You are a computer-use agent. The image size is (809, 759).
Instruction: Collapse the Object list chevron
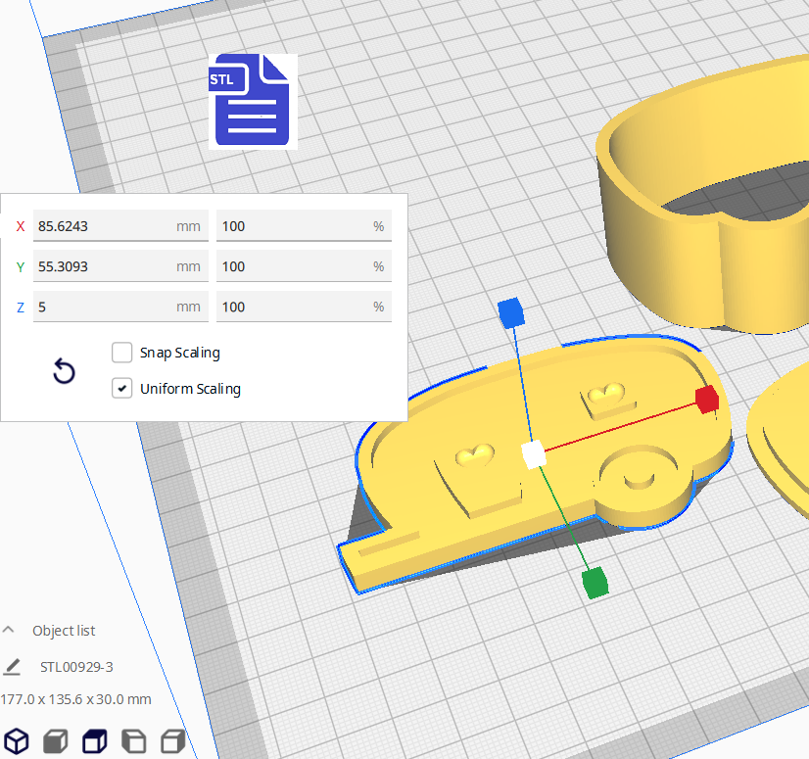[9, 630]
